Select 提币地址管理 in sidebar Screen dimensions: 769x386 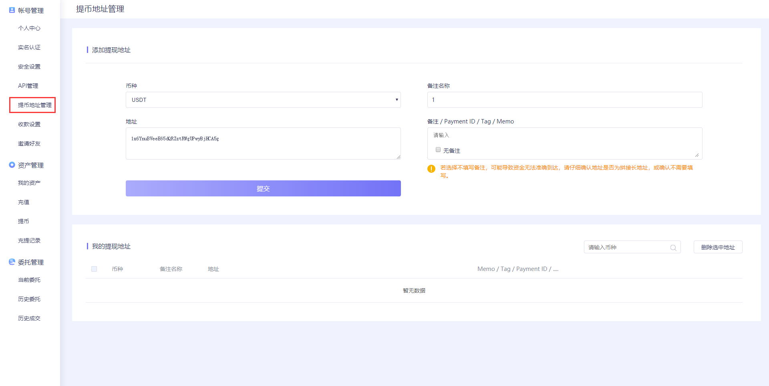pyautogui.click(x=34, y=105)
